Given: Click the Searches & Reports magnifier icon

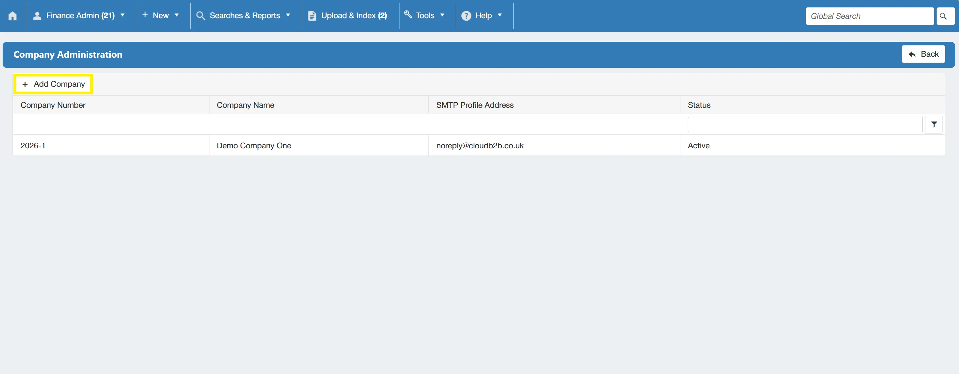Looking at the screenshot, I should pos(201,15).
